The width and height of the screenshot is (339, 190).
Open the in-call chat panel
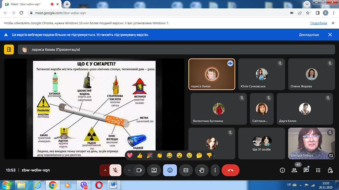(306, 170)
